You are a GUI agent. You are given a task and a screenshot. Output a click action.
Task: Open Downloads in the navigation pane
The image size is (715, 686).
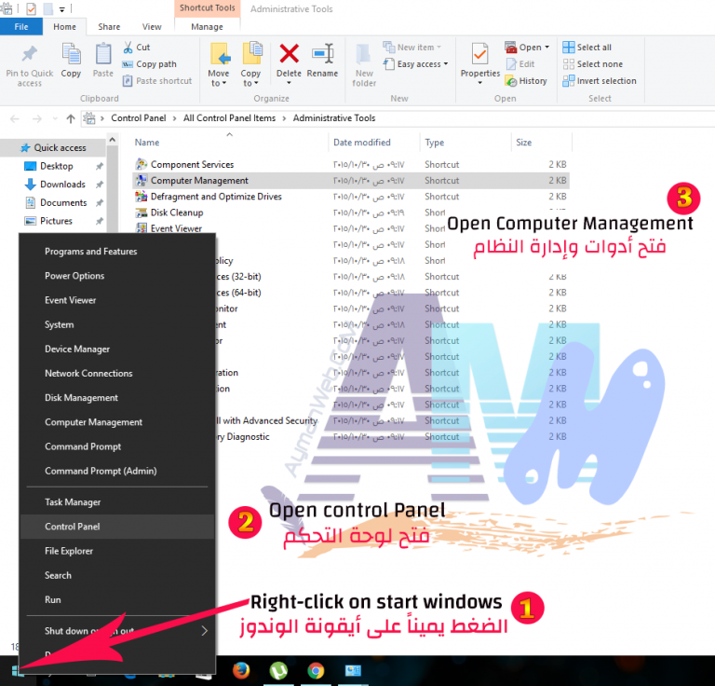[62, 185]
